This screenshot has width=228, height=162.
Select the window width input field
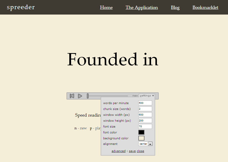click(x=145, y=115)
